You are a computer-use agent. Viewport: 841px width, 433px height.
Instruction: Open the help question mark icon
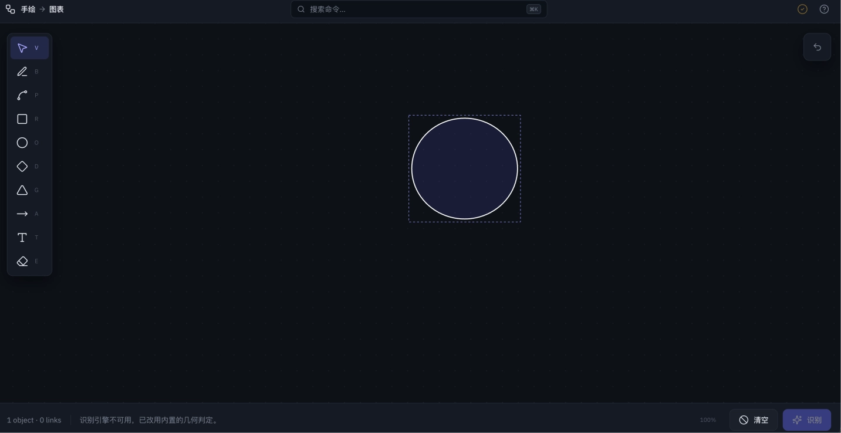point(824,9)
